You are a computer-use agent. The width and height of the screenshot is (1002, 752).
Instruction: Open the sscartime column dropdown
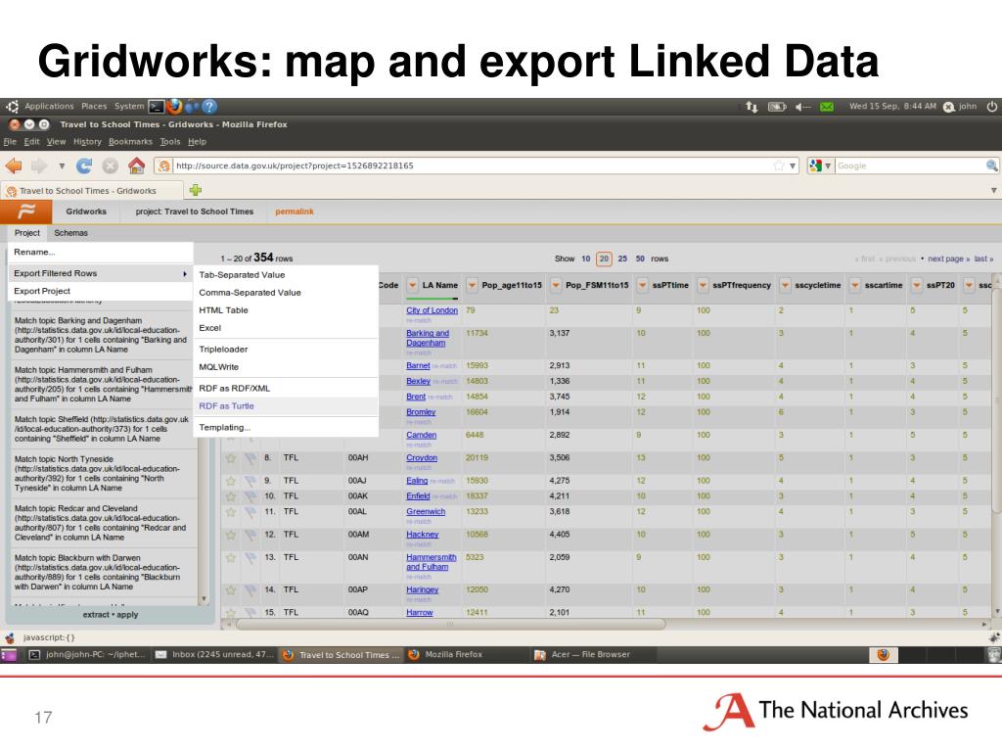[855, 285]
